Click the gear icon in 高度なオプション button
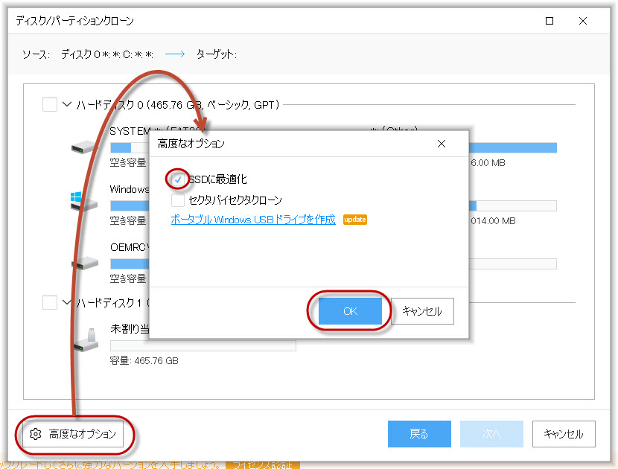Screen dimensions: 618x469 [x=36, y=434]
